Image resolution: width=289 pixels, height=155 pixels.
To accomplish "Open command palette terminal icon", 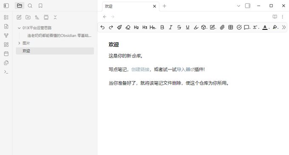I will 6,72.
